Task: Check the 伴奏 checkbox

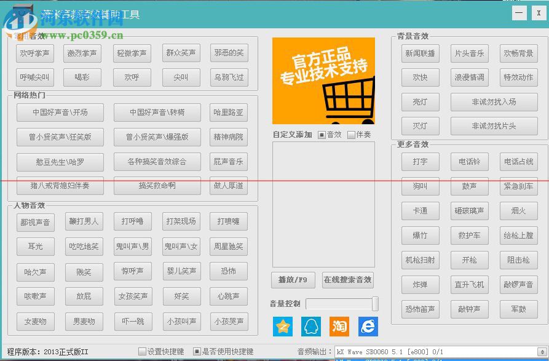Action: pyautogui.click(x=352, y=134)
